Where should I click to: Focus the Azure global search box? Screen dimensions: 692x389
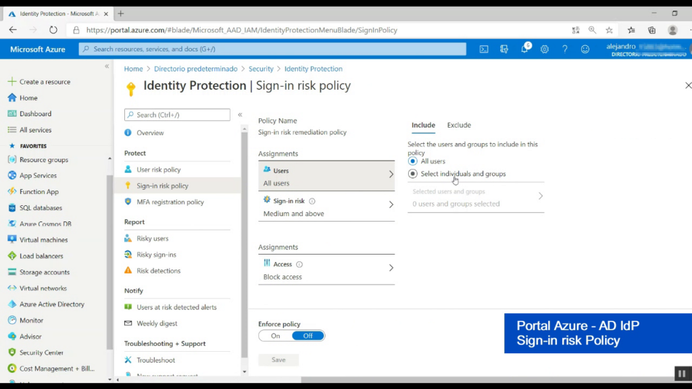tap(272, 49)
